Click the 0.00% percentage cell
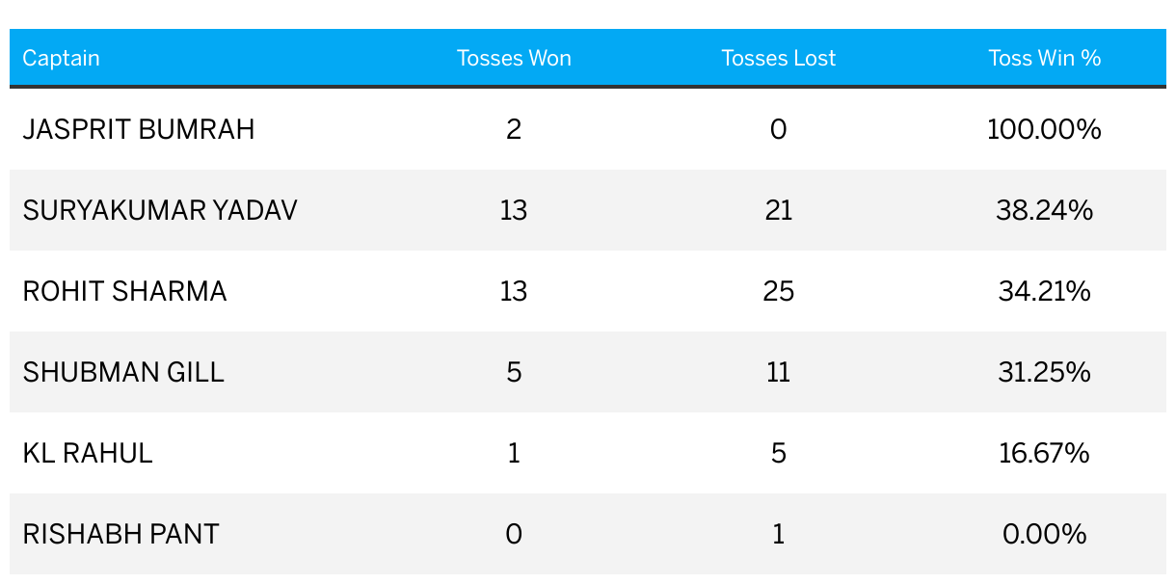1176x584 pixels. [x=1044, y=534]
